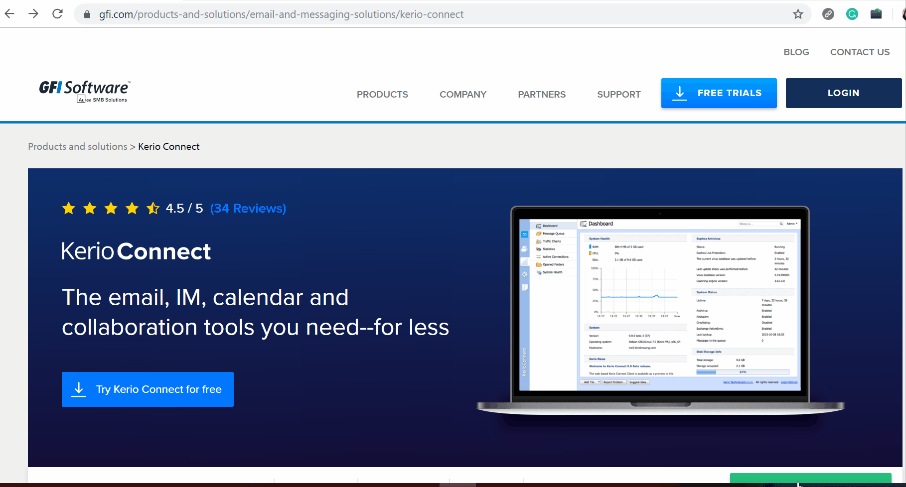Click the browser forward arrow

click(33, 14)
